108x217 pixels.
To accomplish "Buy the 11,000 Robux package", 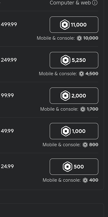I will tap(74, 25).
